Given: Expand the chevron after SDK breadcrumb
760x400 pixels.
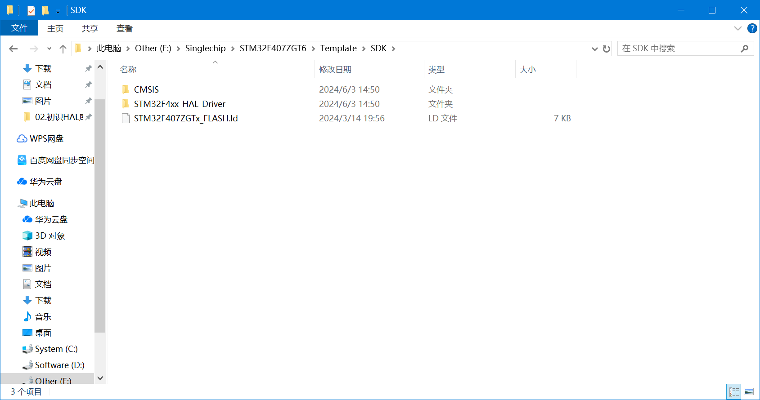Looking at the screenshot, I should point(393,49).
